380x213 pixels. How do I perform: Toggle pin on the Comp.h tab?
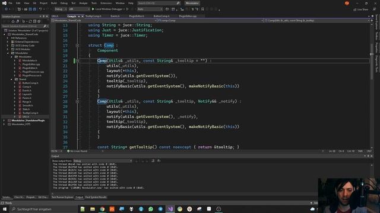click(x=79, y=16)
